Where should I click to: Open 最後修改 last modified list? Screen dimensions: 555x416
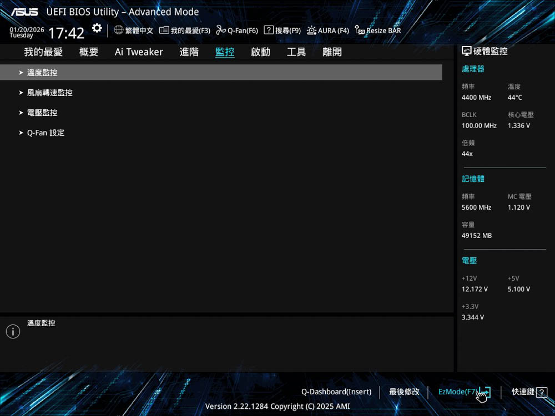[404, 392]
